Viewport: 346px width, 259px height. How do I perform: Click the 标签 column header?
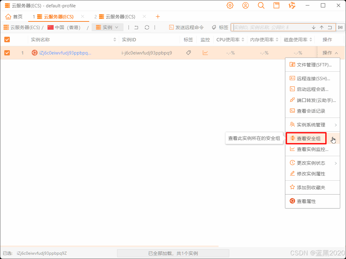(x=188, y=40)
